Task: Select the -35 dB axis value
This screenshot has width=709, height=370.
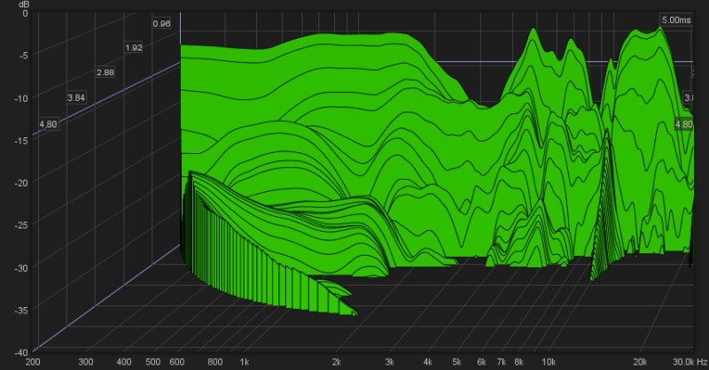Action: pos(21,311)
